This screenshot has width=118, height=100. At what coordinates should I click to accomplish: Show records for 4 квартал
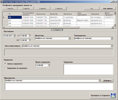click(59, 8)
